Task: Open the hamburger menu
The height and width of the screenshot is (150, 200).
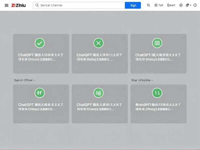Action: 6,5
